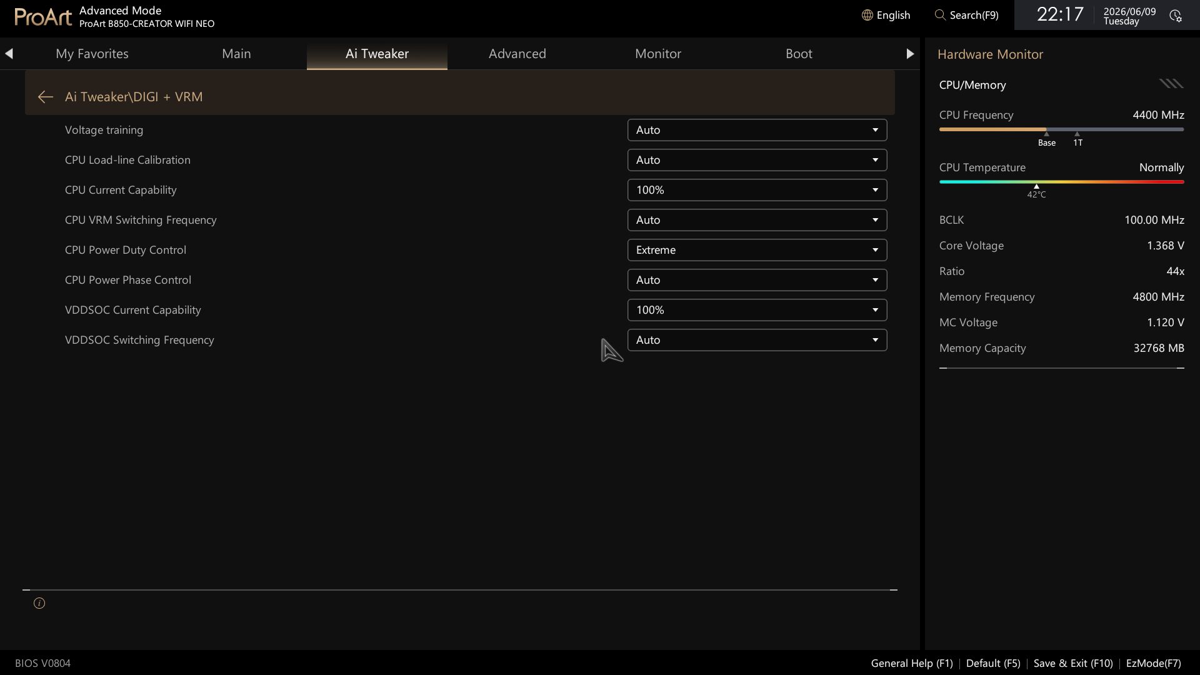Click the CPU/Memory section title
Screen dimensions: 1200x675
click(x=972, y=85)
